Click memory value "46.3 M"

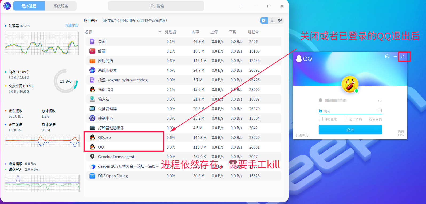[199, 42]
